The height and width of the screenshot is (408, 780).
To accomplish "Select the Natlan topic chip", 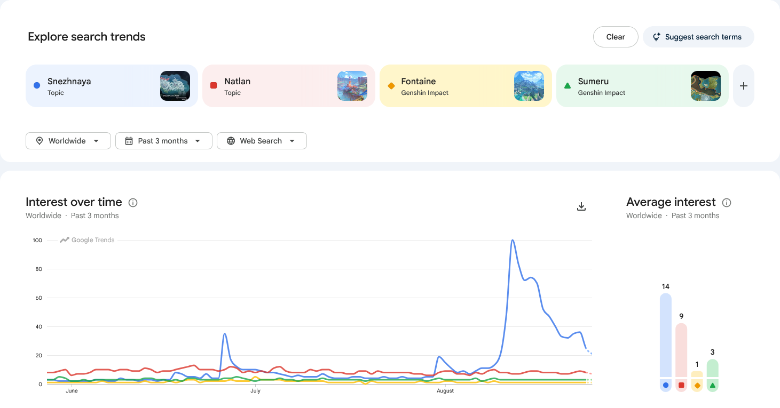I will 289,86.
